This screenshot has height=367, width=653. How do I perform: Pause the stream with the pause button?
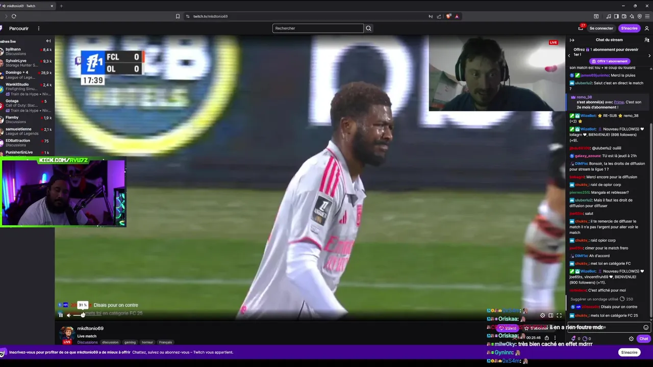click(x=61, y=315)
